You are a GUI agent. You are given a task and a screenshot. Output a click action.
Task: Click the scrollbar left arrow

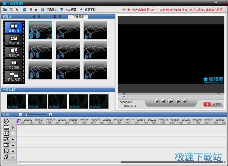click(19, 162)
